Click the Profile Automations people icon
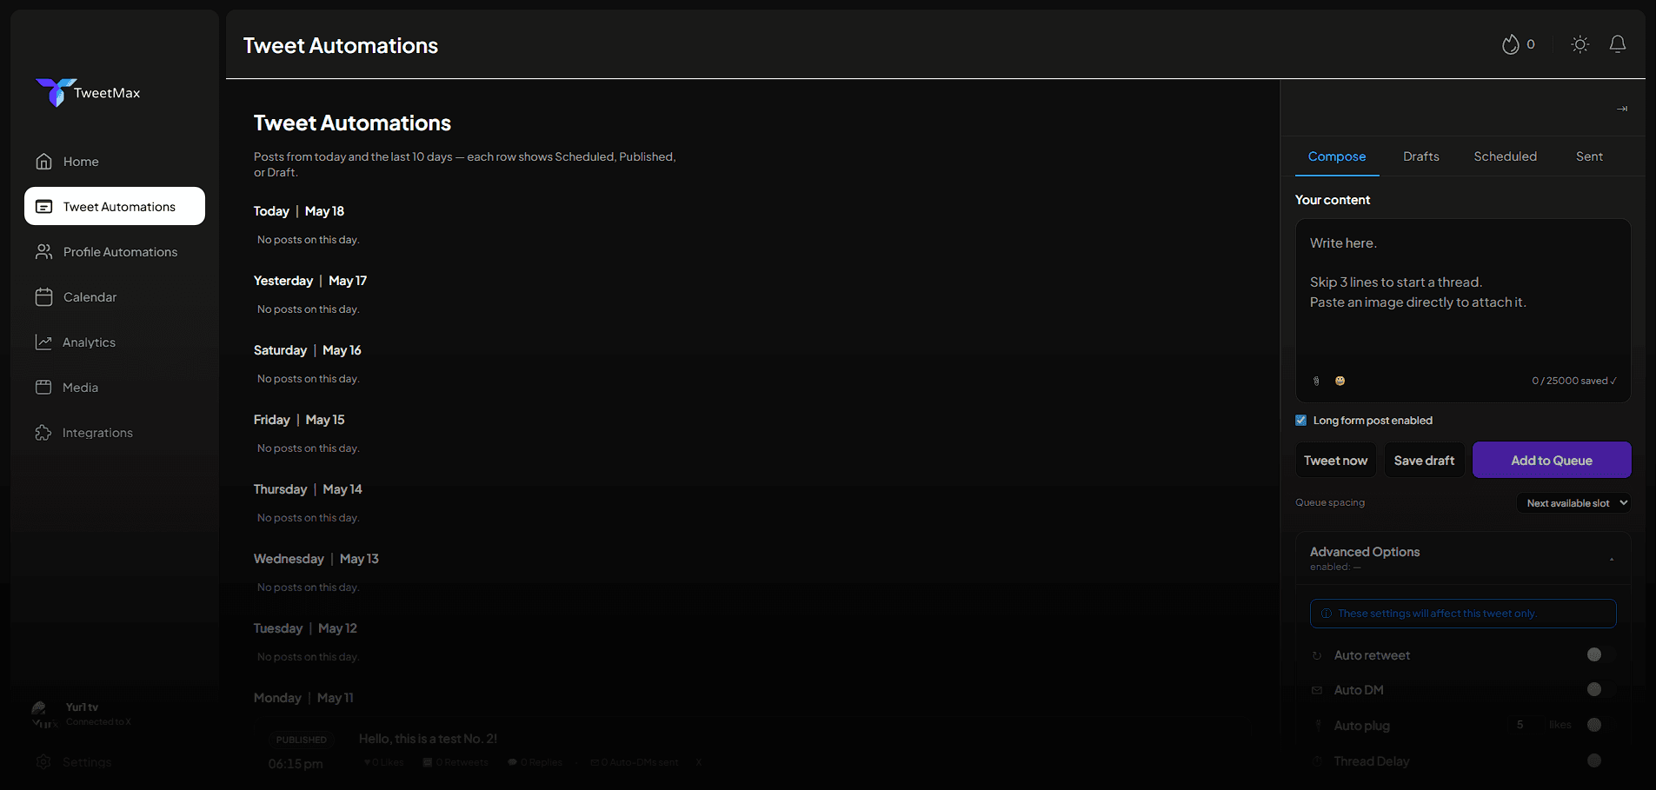 click(x=43, y=252)
